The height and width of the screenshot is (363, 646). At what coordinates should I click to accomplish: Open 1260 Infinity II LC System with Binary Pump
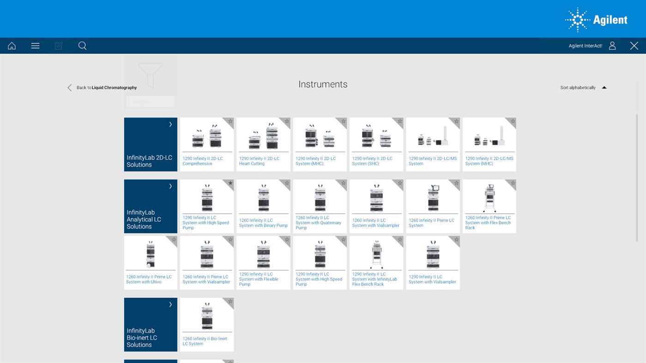coord(263,223)
